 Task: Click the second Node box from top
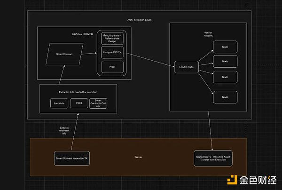pos(225,61)
